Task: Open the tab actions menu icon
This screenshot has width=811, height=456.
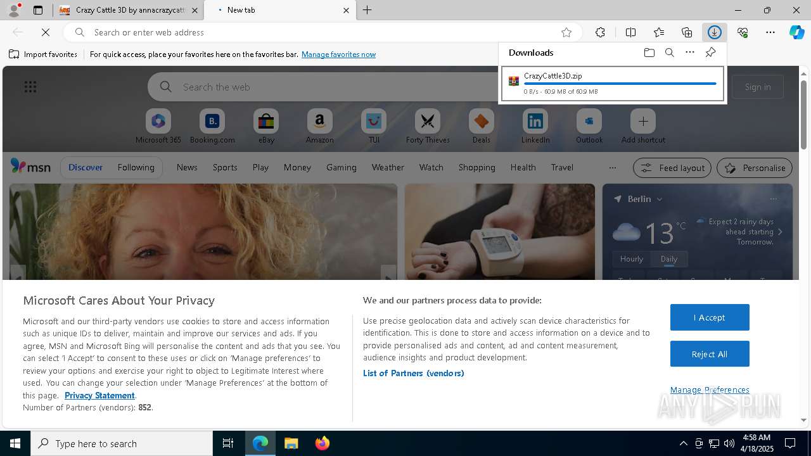Action: [x=38, y=10]
